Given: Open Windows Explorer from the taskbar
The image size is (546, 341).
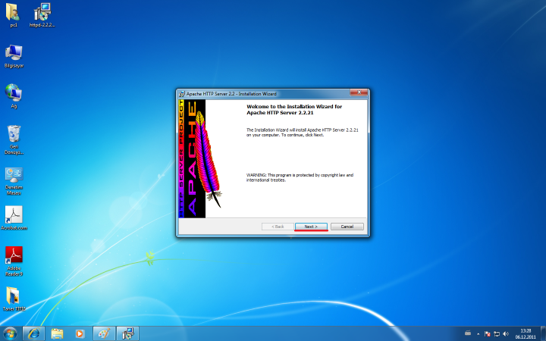Looking at the screenshot, I should pos(57,333).
